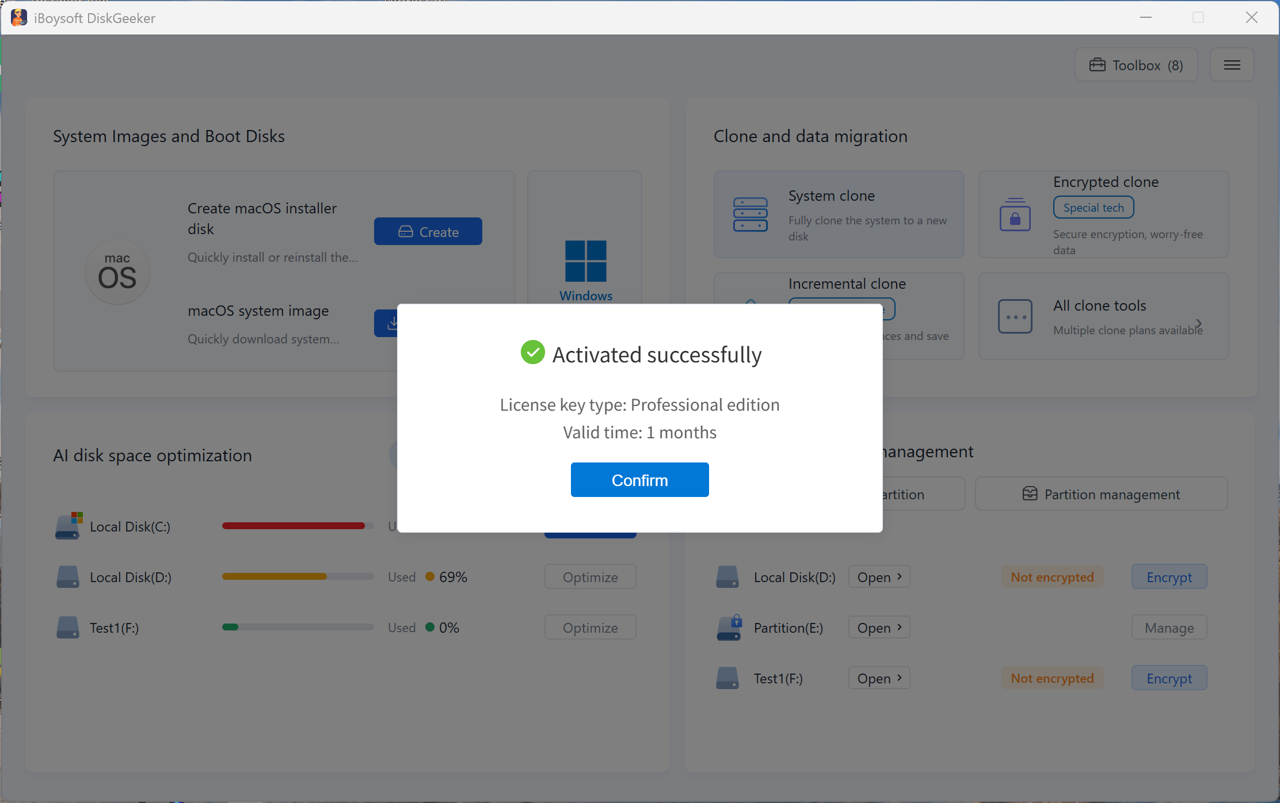Viewport: 1280px width, 803px height.
Task: Click the 'License key type: Professional edition' text
Action: 640,404
